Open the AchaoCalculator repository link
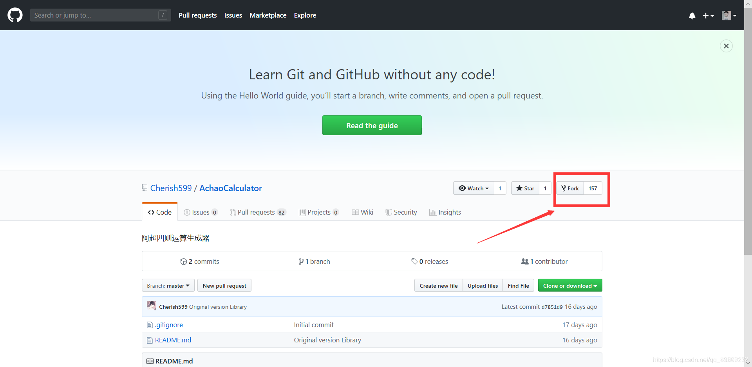Image resolution: width=752 pixels, height=367 pixels. point(231,188)
